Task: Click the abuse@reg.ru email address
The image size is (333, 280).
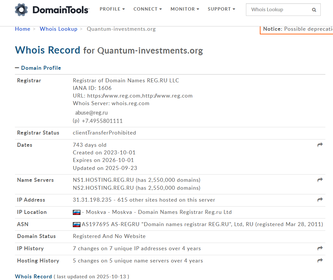Action: coord(91,113)
